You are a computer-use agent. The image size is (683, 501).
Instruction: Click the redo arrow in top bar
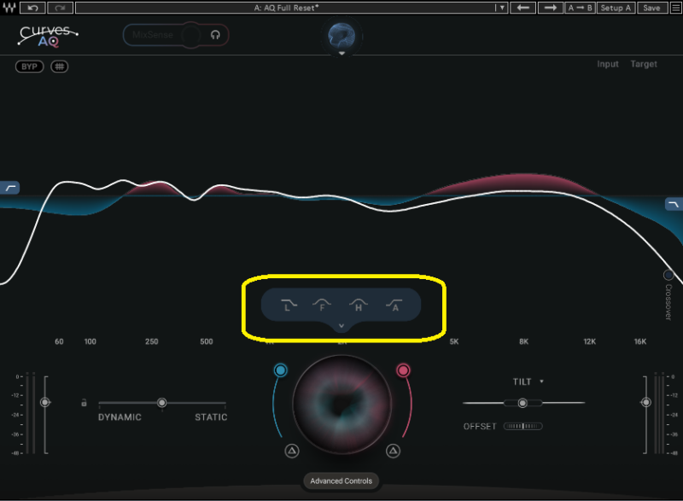[60, 8]
